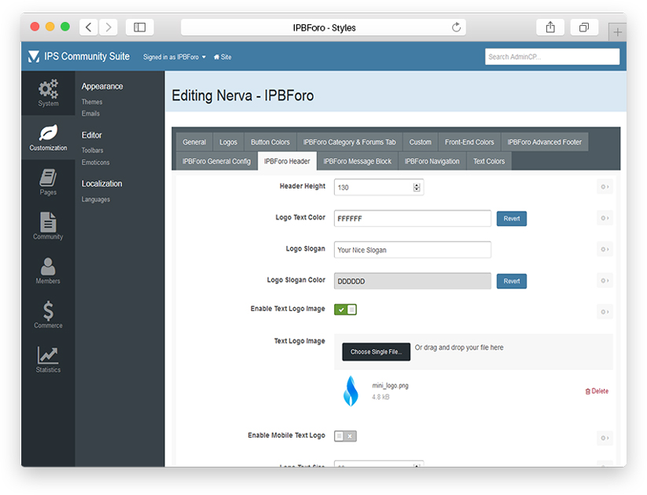The height and width of the screenshot is (495, 647).
Task: Open the IPBForo Message Block tab
Action: [x=358, y=161]
